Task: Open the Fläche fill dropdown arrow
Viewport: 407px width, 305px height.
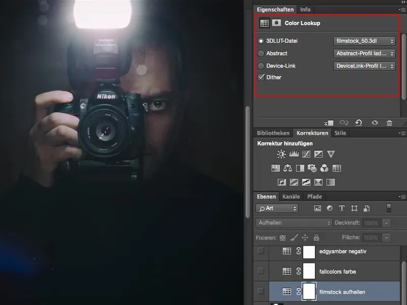Action: [386, 237]
